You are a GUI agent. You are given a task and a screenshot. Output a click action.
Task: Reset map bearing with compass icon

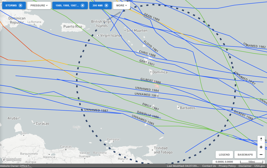click(261, 140)
